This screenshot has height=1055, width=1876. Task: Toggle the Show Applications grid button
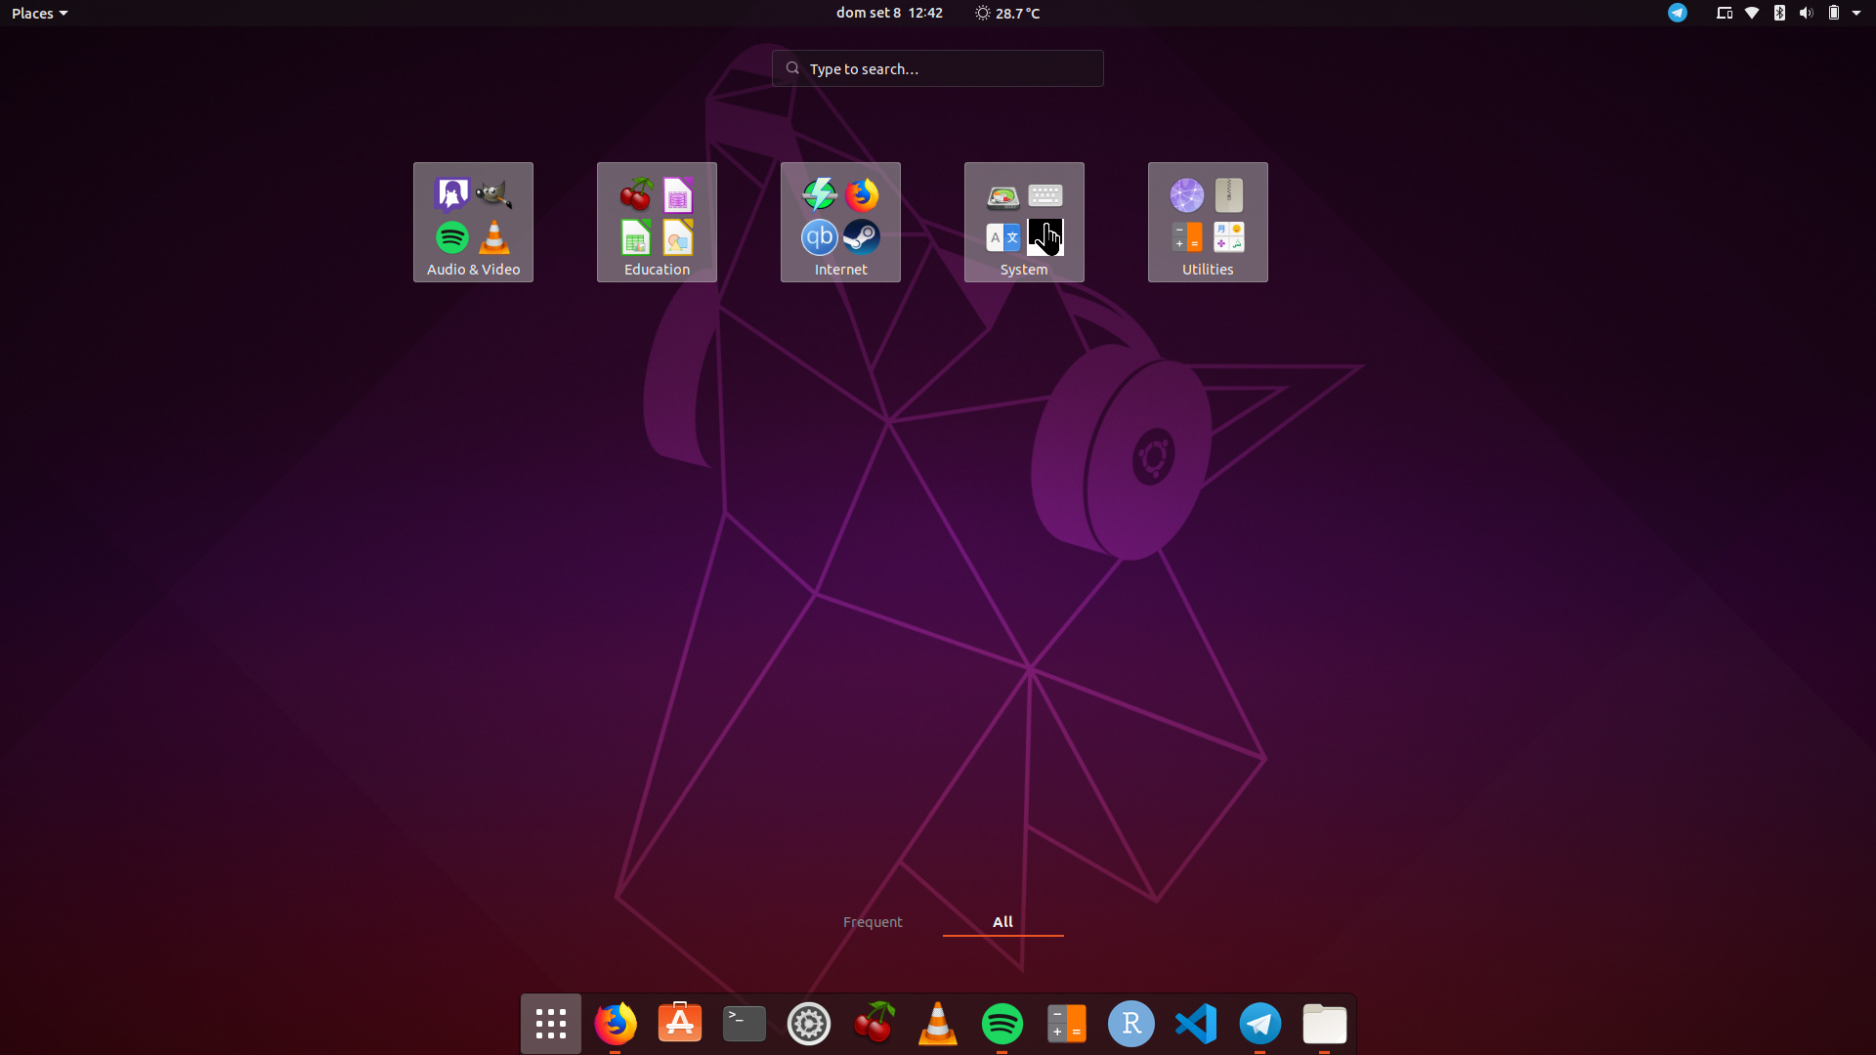pyautogui.click(x=550, y=1023)
